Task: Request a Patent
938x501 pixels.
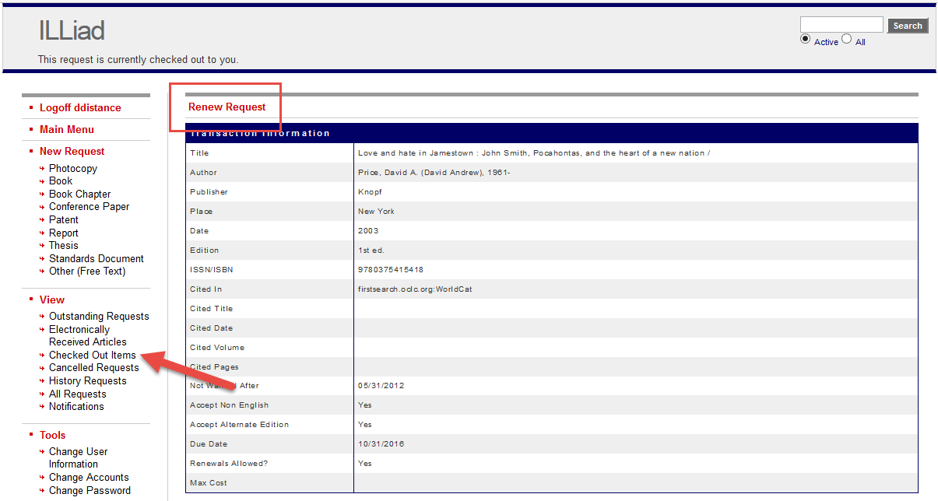Action: tap(63, 219)
